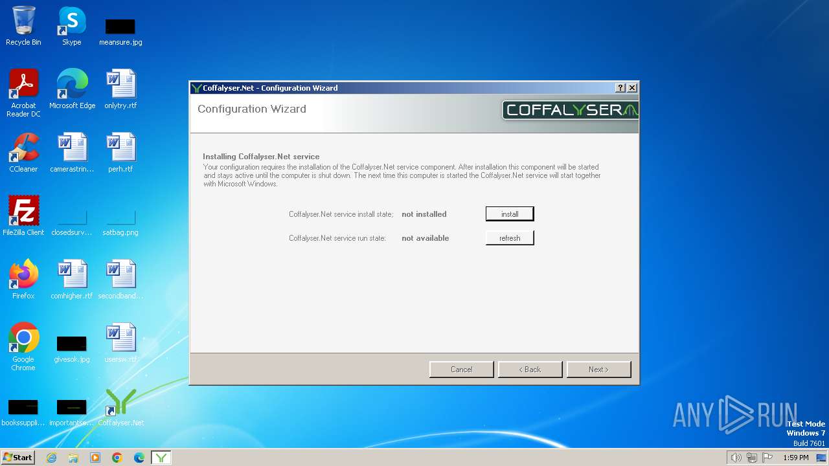Select the FileZilla Client shortcut
This screenshot has height=466, width=829.
pos(23,216)
